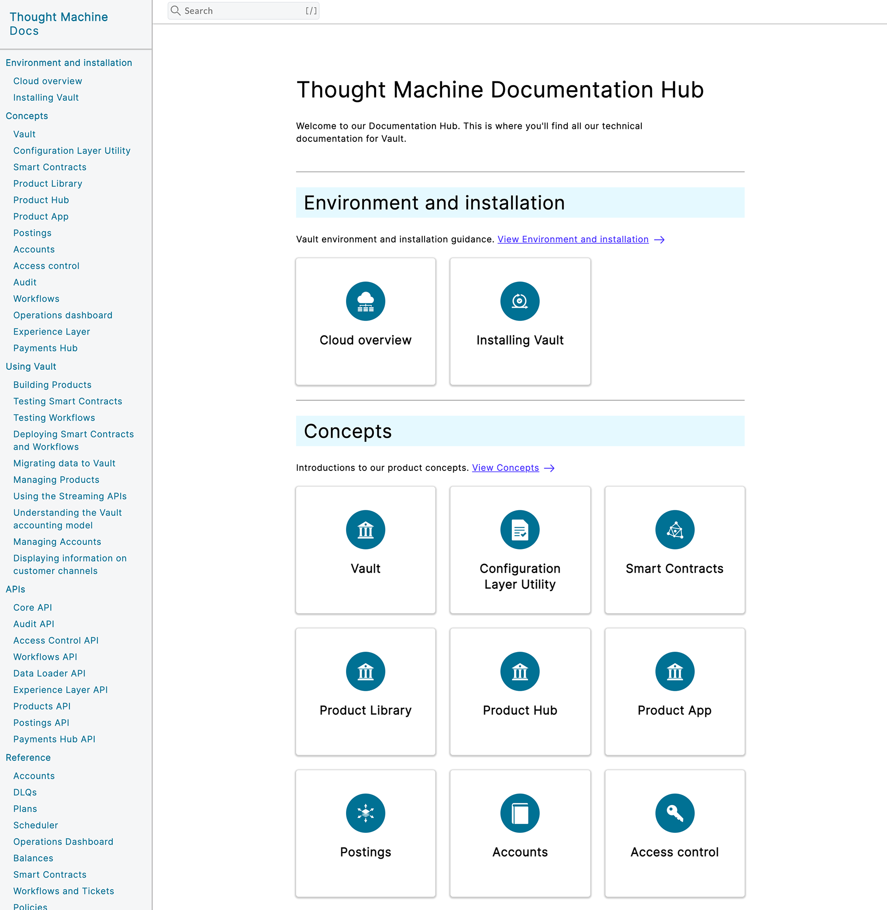Open the Cloud overview card title
The height and width of the screenshot is (910, 887).
coord(365,340)
